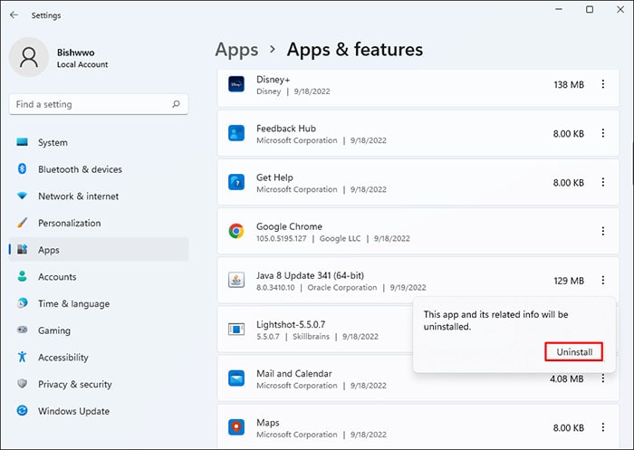This screenshot has width=634, height=450.
Task: Open the three-dot menu for Feedback Hub
Action: [x=603, y=133]
